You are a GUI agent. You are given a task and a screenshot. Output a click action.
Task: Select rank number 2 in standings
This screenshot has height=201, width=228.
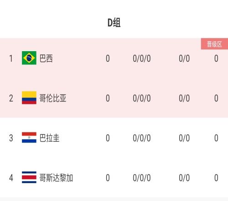pos(11,98)
